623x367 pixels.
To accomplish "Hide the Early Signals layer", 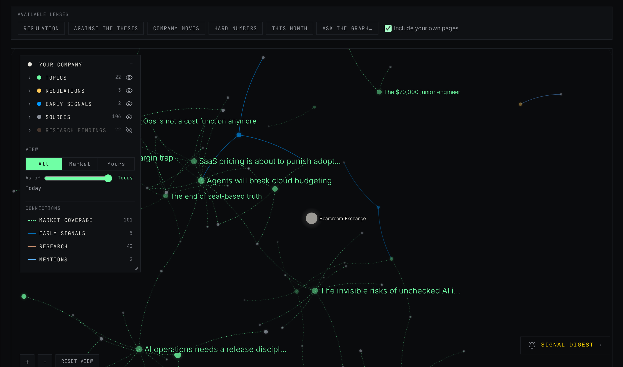I will click(129, 104).
